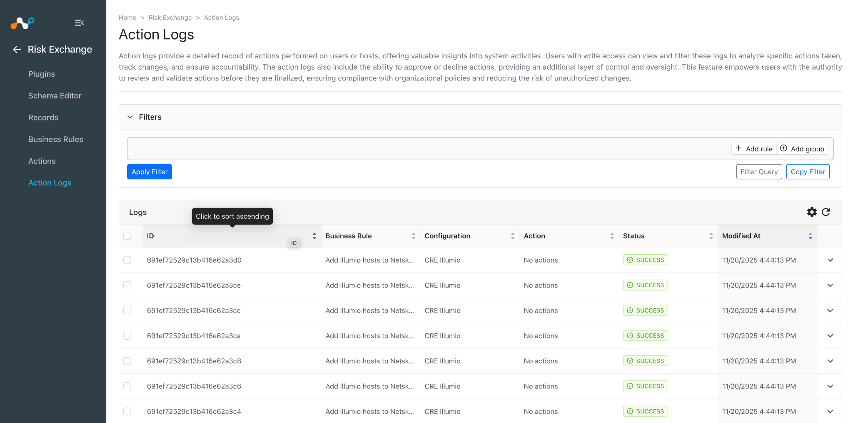Click the Netskope logo icon

point(22,23)
